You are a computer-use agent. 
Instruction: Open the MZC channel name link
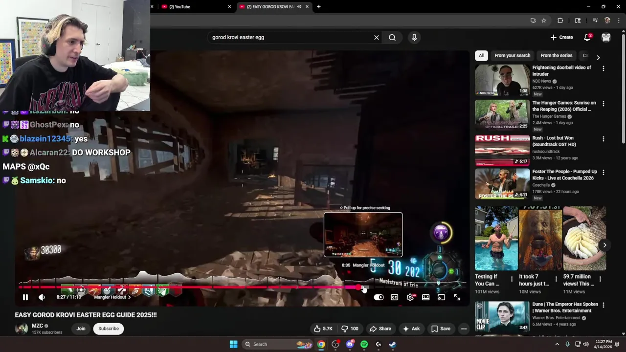coord(37,326)
